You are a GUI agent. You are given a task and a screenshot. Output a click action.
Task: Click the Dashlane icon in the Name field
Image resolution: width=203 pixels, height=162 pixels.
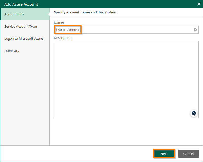coord(196,30)
